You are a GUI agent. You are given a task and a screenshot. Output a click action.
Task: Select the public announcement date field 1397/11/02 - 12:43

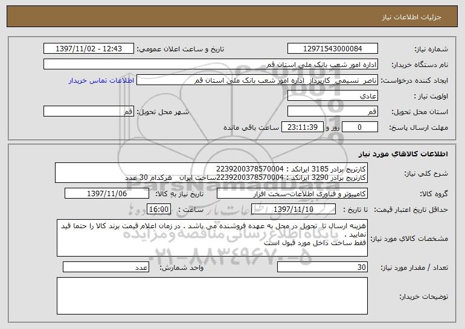point(89,49)
